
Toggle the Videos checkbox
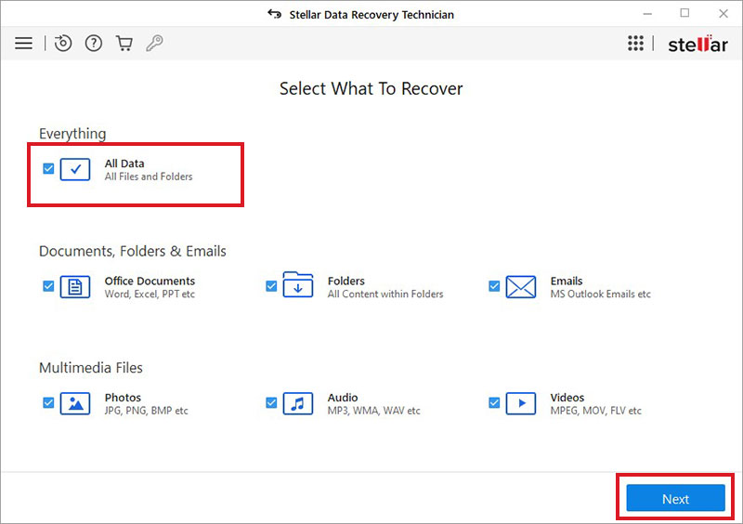click(494, 403)
